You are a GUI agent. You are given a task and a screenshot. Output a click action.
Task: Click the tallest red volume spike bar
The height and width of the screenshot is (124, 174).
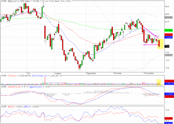pos(45,81)
